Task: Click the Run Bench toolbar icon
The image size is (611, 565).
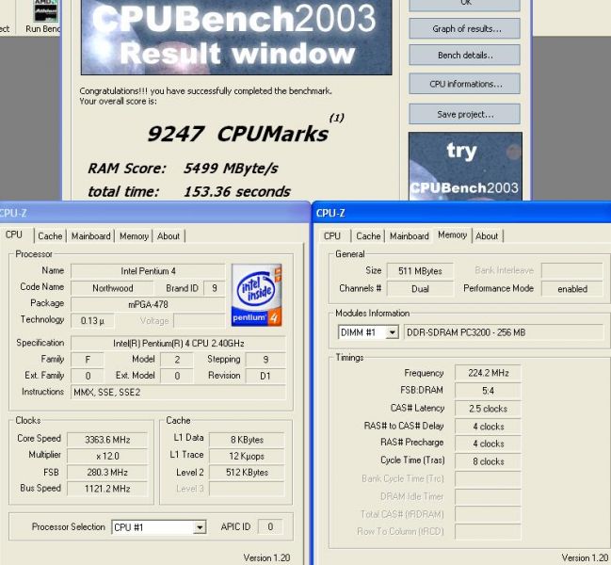Action: coord(45,11)
